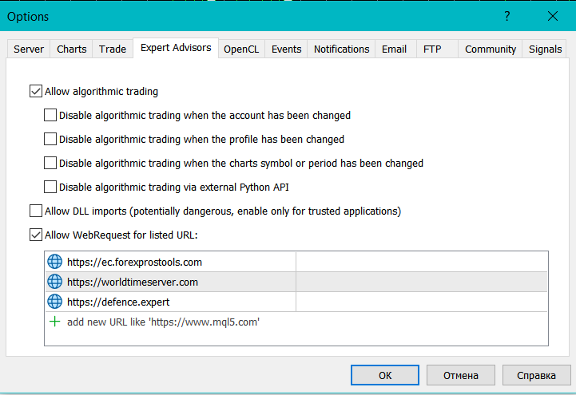Go to the OpenCL tab

pyautogui.click(x=241, y=49)
